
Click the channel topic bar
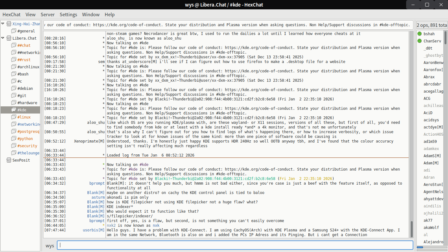point(228,25)
